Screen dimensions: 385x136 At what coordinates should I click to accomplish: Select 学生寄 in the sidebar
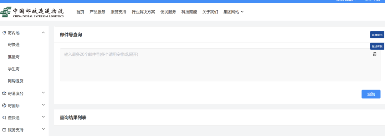pos(14,69)
